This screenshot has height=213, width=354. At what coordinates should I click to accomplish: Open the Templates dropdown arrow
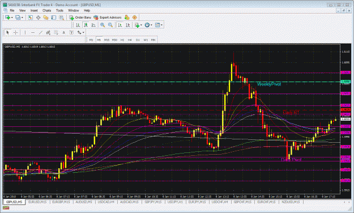[161, 25]
